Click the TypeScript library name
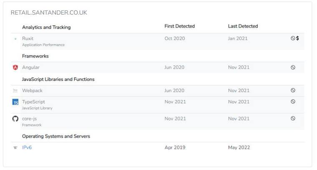Viewport: 317px width, 170px height. [x=33, y=102]
